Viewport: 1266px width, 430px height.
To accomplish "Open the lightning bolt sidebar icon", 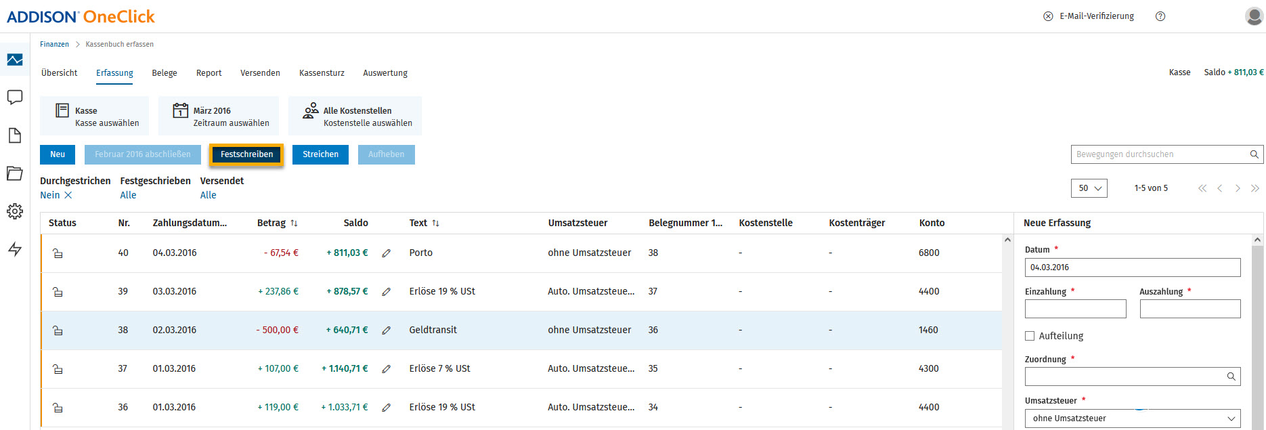I will tap(15, 249).
